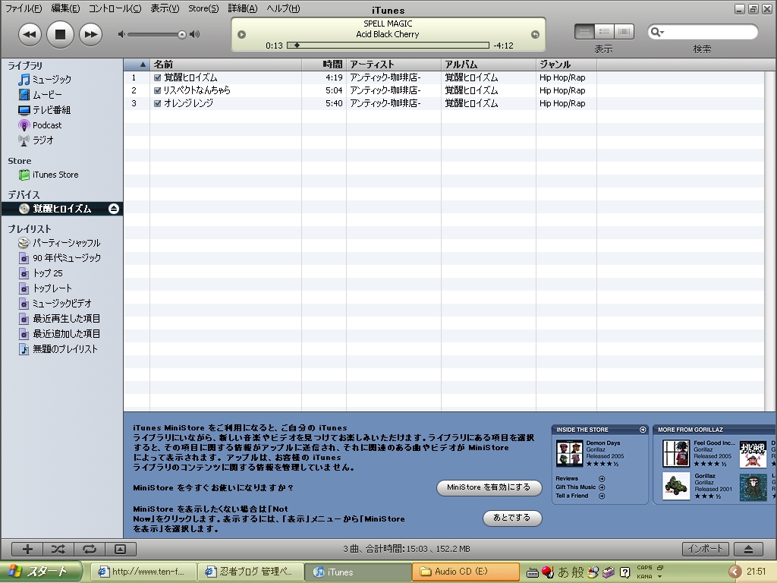Open the 詳細 menu
The width and height of the screenshot is (777, 583).
[x=243, y=8]
